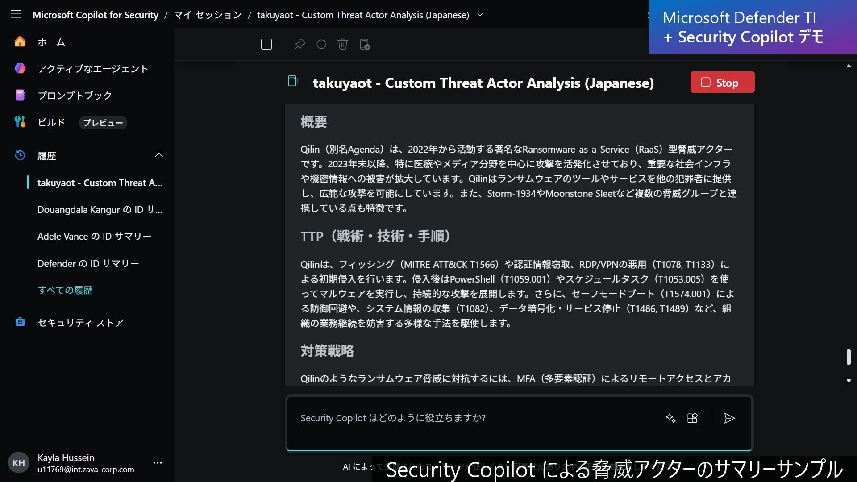Image resolution: width=857 pixels, height=482 pixels.
Task: Check the select-all checkbox in toolbar
Action: tap(266, 44)
